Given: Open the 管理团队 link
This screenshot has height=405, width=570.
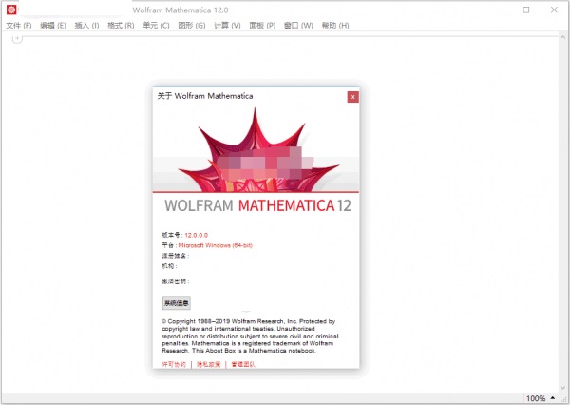Looking at the screenshot, I should [243, 364].
